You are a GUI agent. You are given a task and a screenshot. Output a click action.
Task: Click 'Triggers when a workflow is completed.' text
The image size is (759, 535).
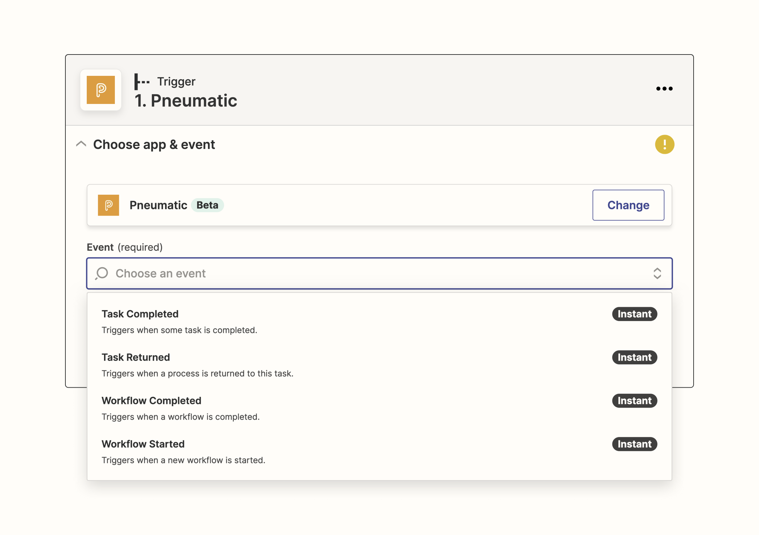pos(181,417)
